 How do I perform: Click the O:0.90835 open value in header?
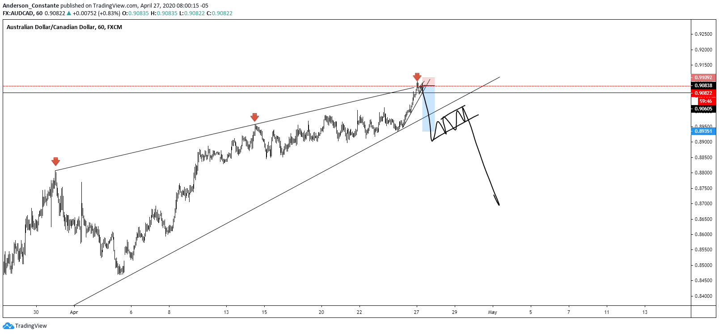coord(135,13)
